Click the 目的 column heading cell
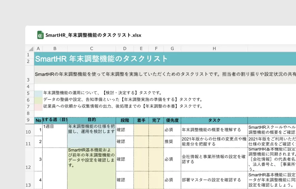The height and width of the screenshot is (189, 296). [x=92, y=120]
